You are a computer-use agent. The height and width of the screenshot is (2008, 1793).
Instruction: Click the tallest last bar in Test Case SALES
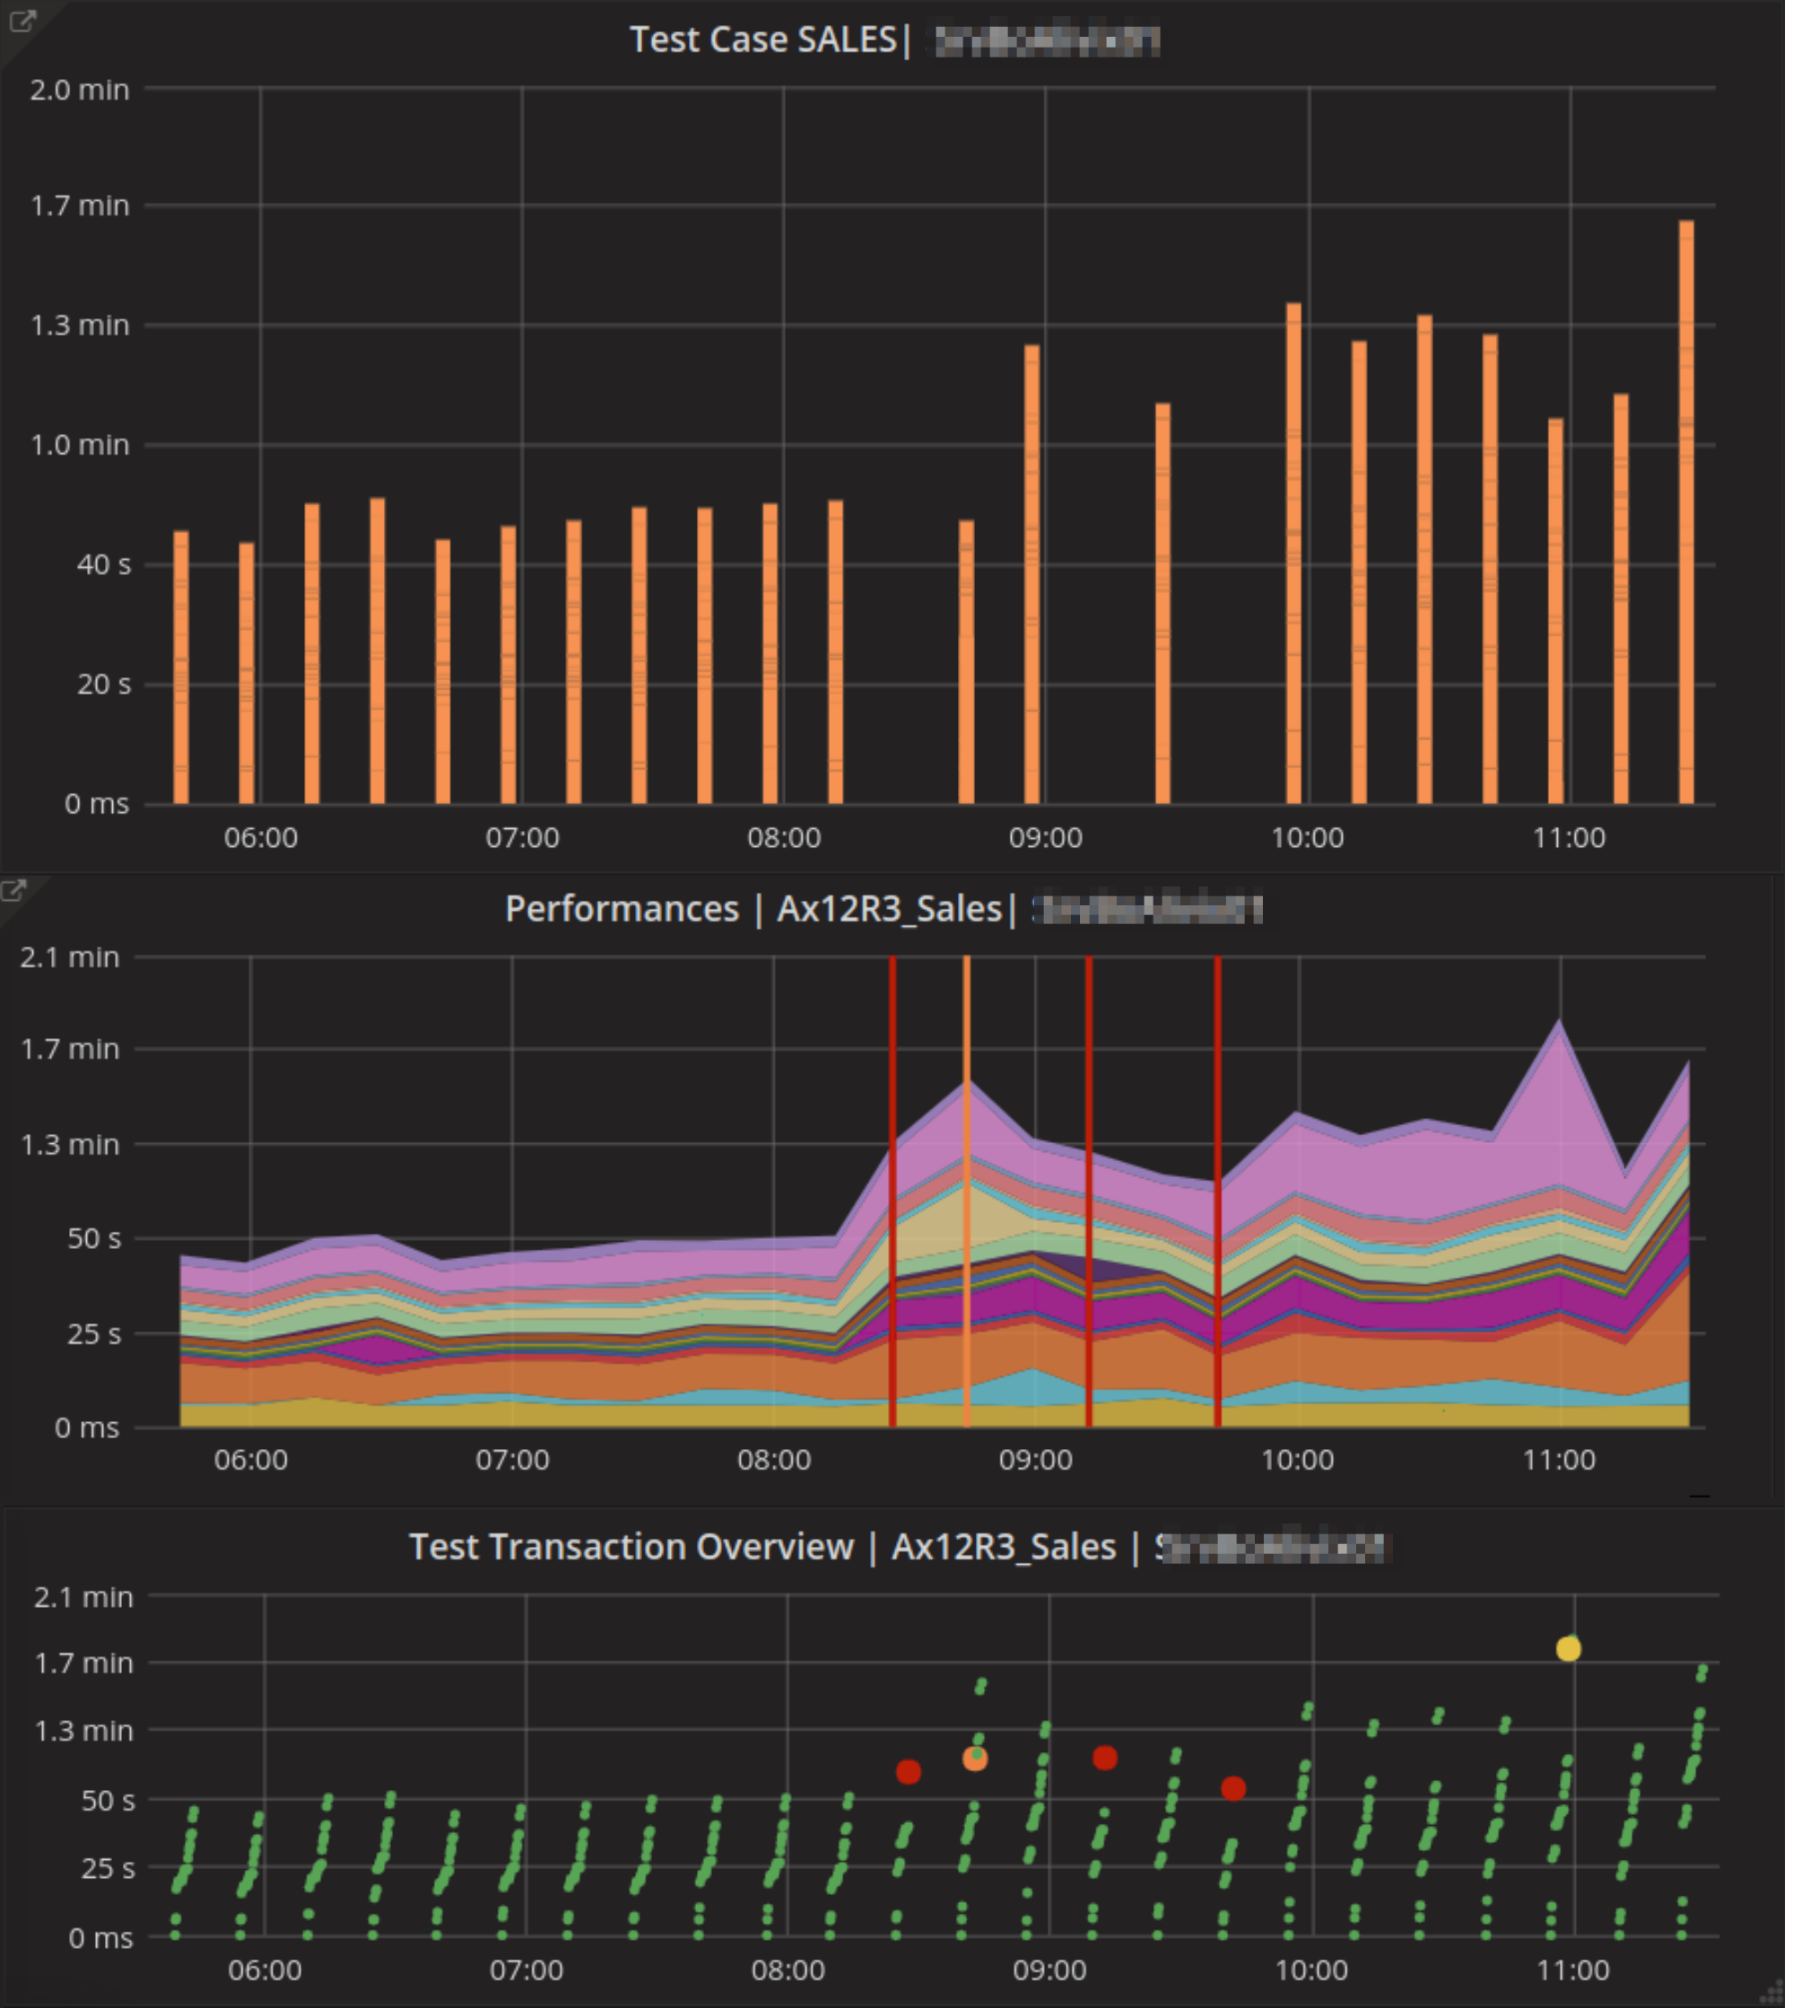[x=1685, y=512]
